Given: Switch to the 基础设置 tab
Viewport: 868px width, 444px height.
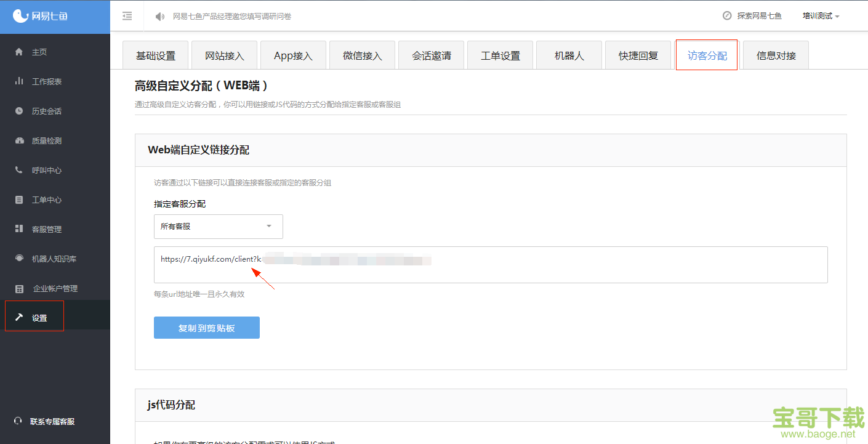Looking at the screenshot, I should (x=156, y=55).
